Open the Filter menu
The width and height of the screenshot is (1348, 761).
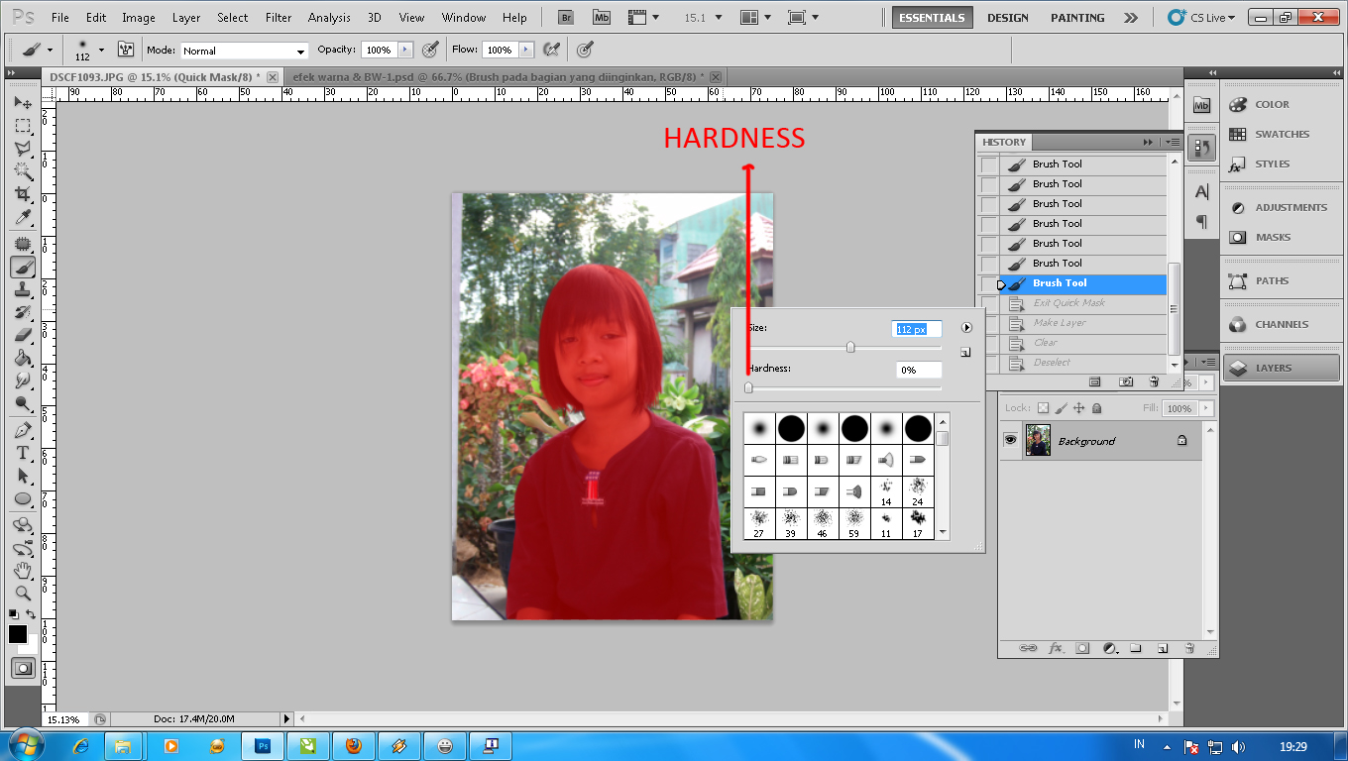(279, 17)
